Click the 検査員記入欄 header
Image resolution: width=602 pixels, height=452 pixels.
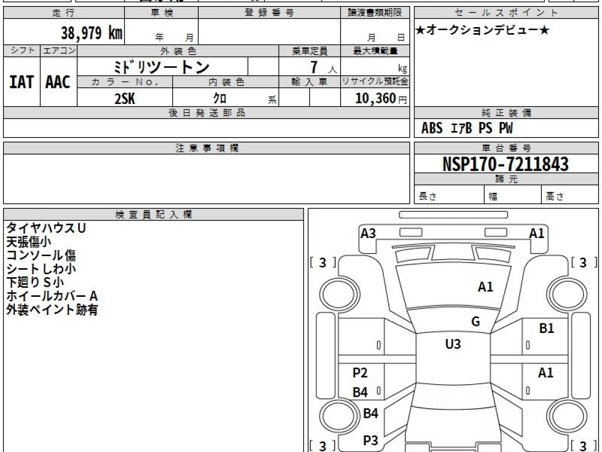click(154, 214)
